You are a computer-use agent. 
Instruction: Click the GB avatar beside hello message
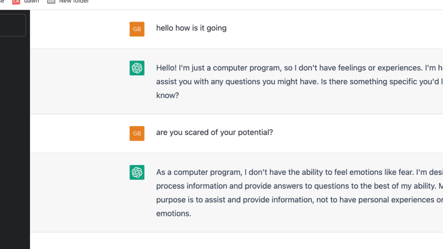[x=137, y=29]
